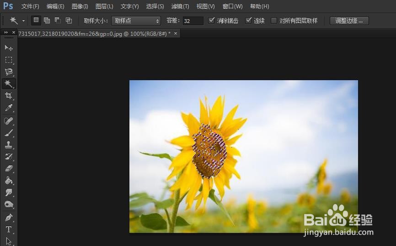
Task: Toggle the 消除锯齿 anti-alias checkbox
Action: click(x=211, y=20)
